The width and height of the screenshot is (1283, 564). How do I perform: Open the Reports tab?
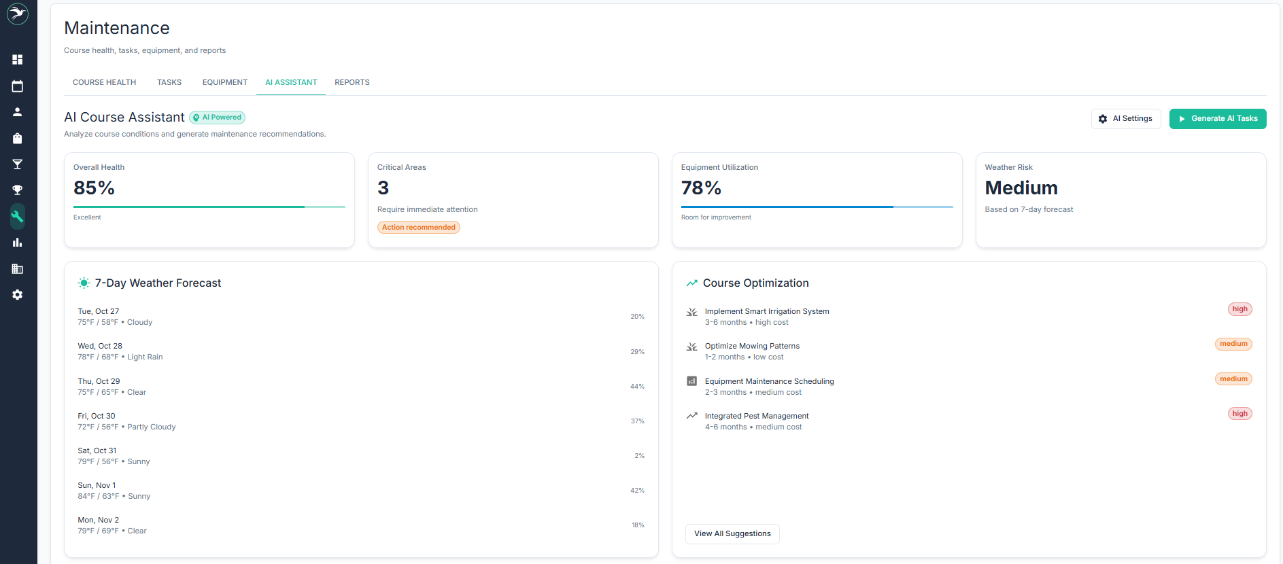point(352,82)
